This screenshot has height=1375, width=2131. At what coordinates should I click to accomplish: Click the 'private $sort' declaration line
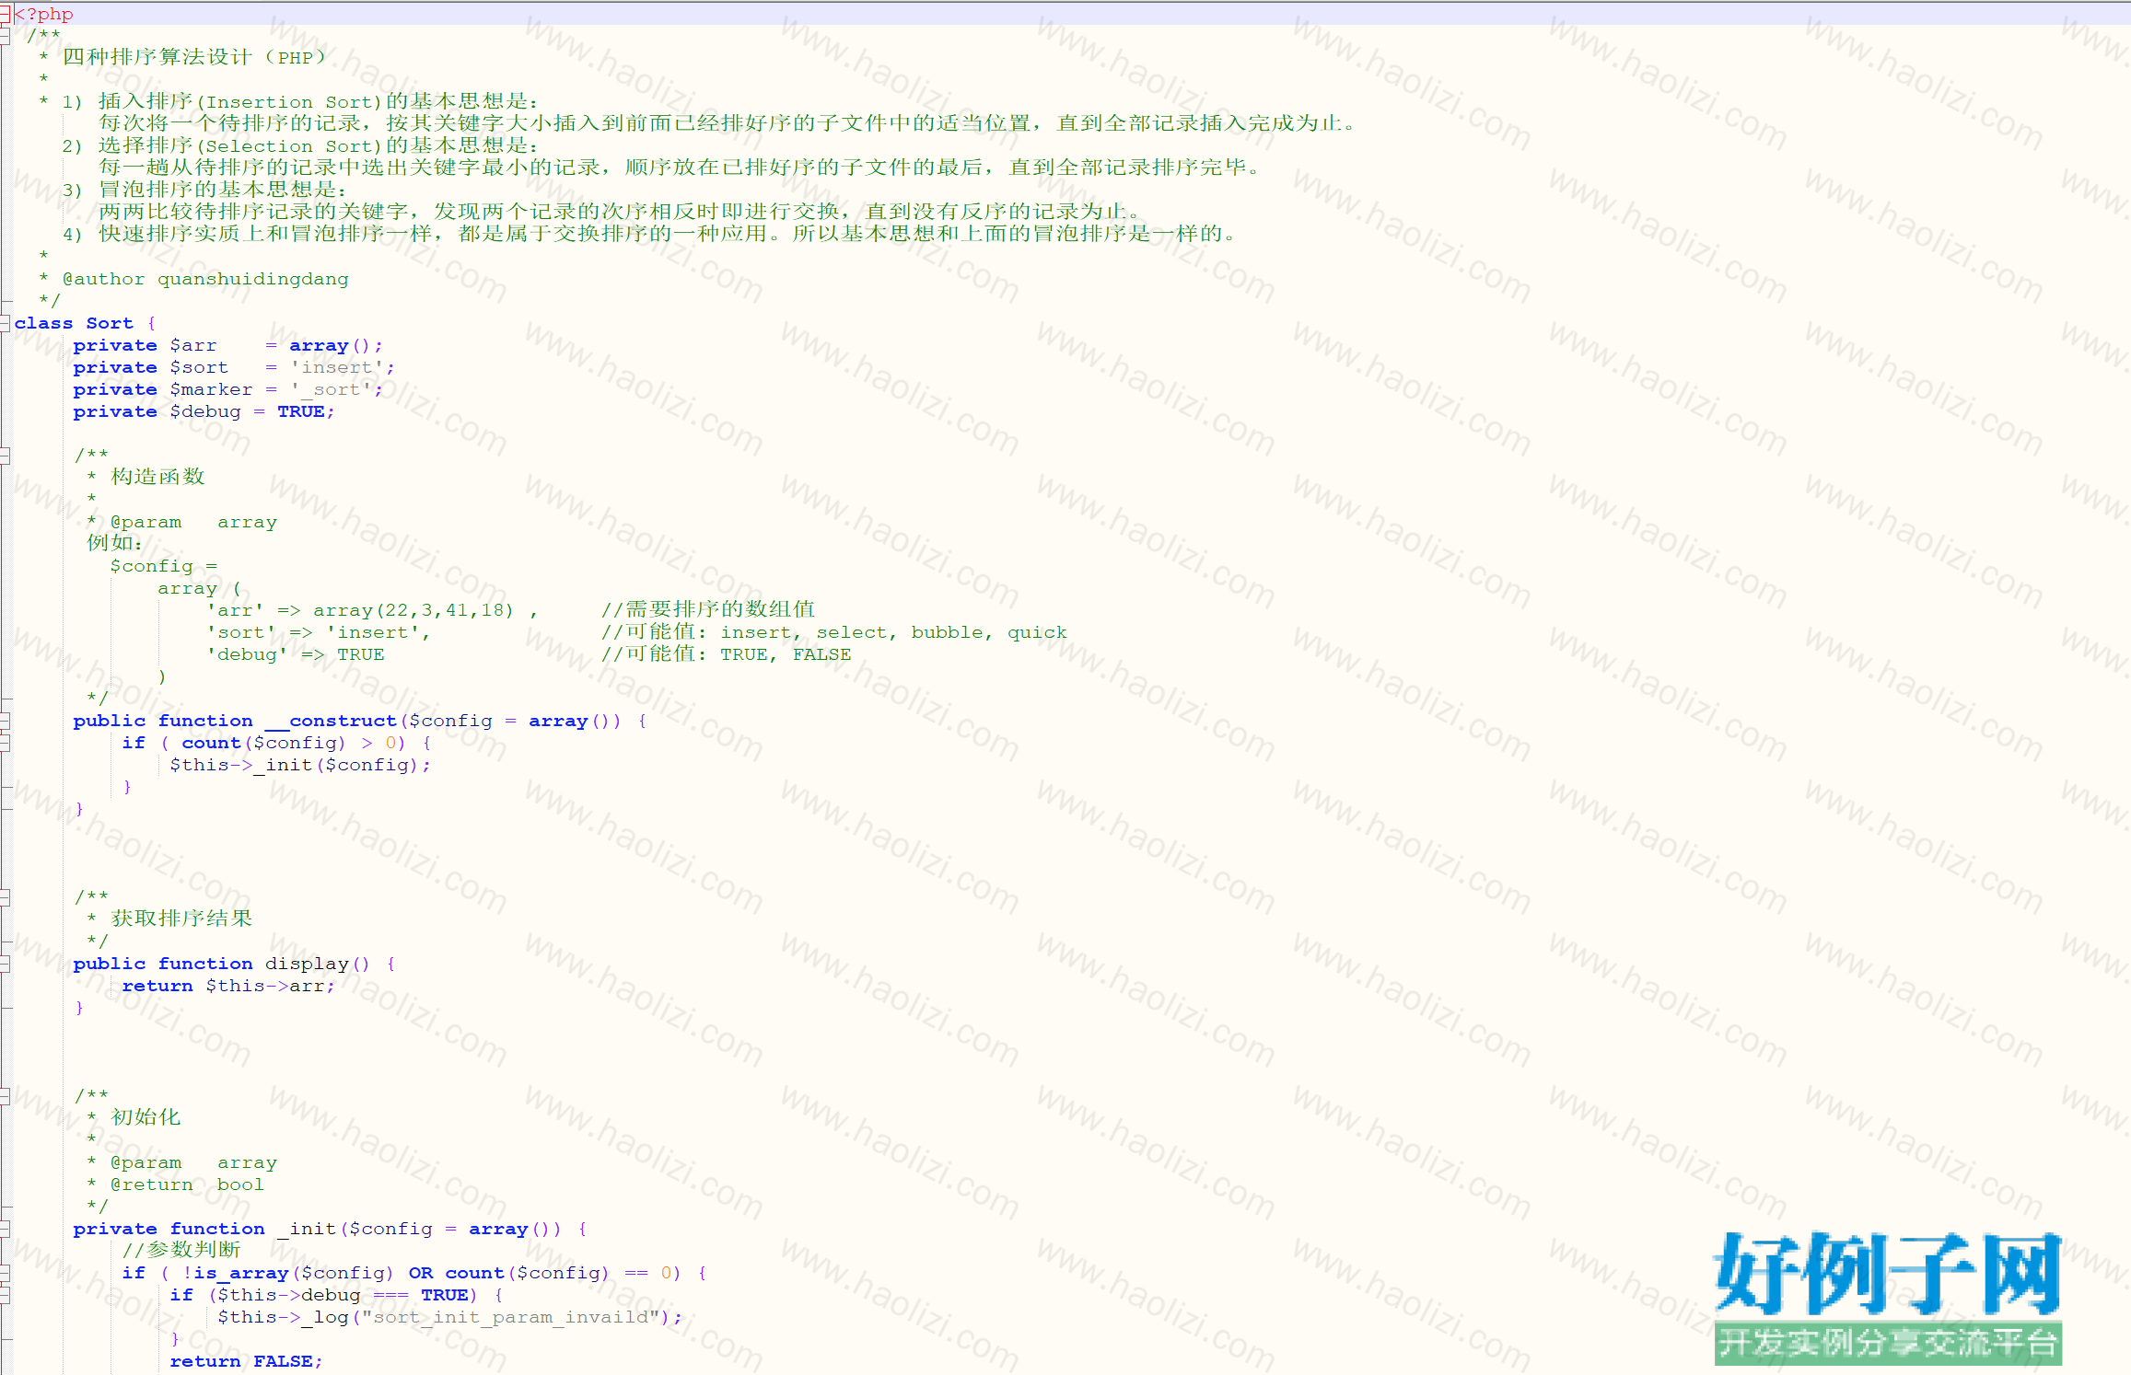234,367
